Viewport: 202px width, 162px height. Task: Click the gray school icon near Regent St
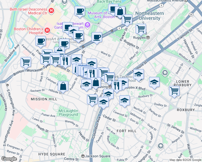click(x=161, y=146)
